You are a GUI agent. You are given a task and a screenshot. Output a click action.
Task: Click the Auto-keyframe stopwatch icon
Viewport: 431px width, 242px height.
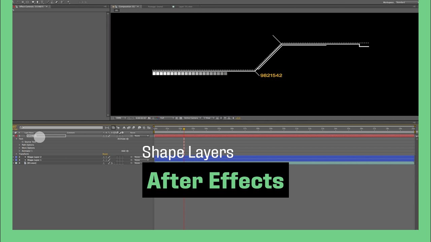point(144,128)
